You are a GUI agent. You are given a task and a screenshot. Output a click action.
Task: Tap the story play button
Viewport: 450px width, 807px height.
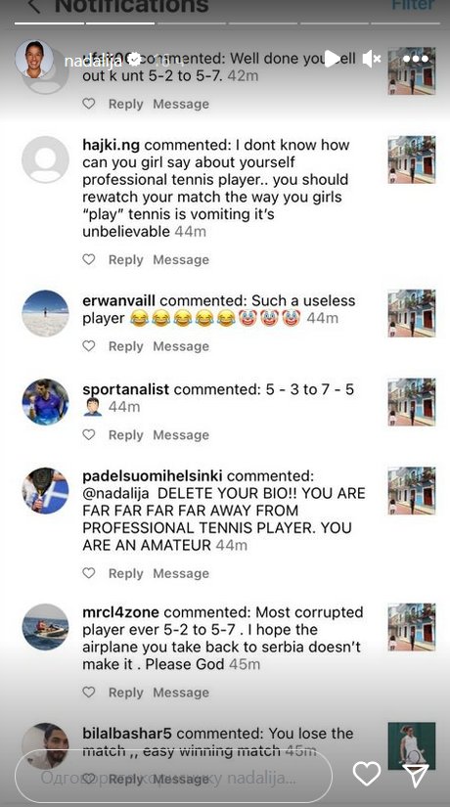(332, 59)
